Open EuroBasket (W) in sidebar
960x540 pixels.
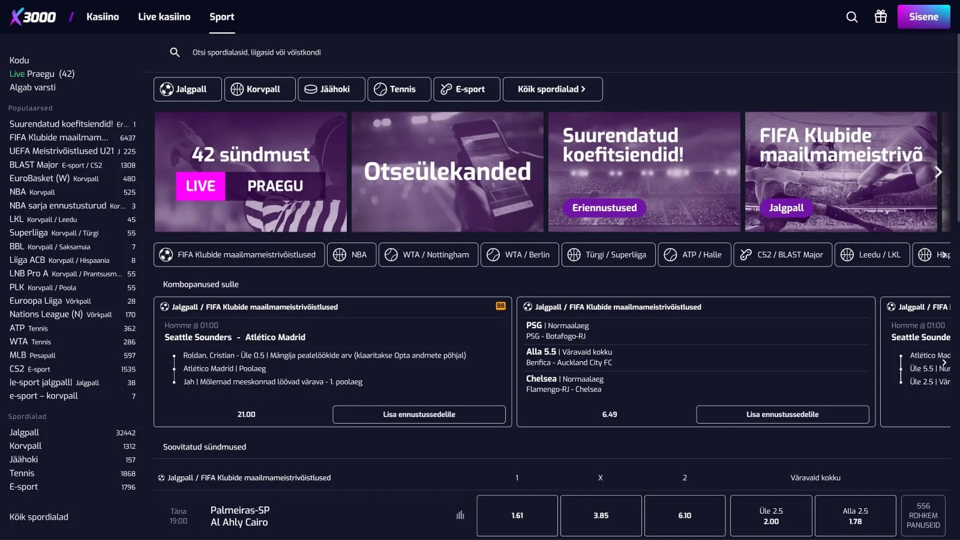tap(73, 178)
